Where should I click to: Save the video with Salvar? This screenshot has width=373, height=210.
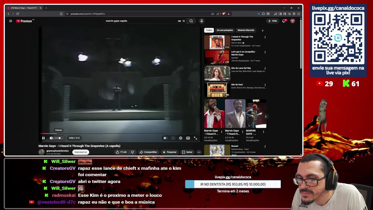[187, 152]
